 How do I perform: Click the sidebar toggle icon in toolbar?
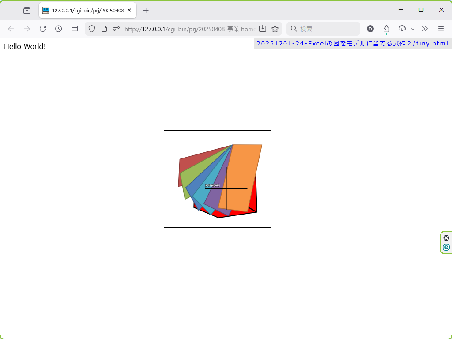(x=75, y=29)
